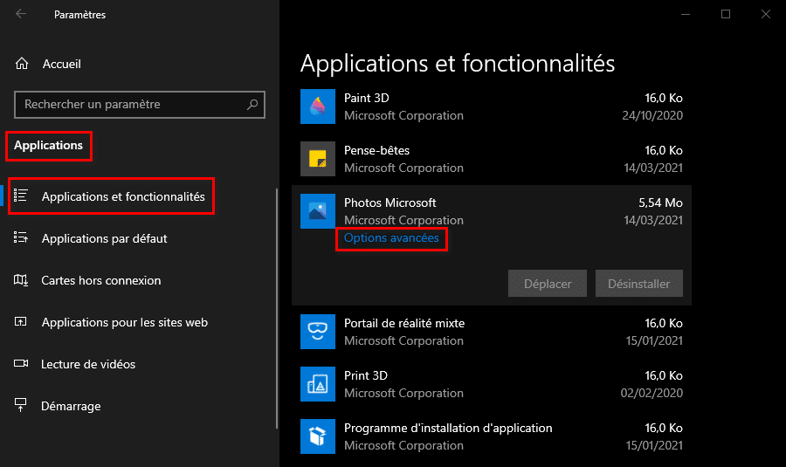Click the Programme d'installation d'application icon
The height and width of the screenshot is (467, 786).
(317, 436)
